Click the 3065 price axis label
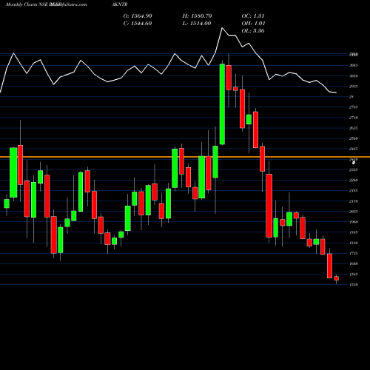 (x=354, y=65)
